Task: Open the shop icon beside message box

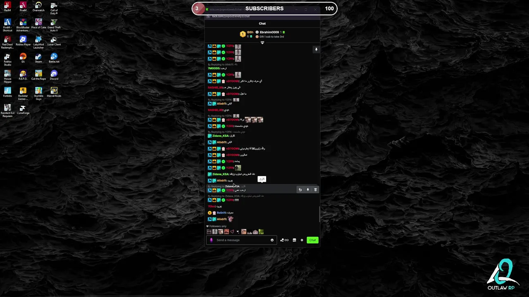Action: [294, 240]
